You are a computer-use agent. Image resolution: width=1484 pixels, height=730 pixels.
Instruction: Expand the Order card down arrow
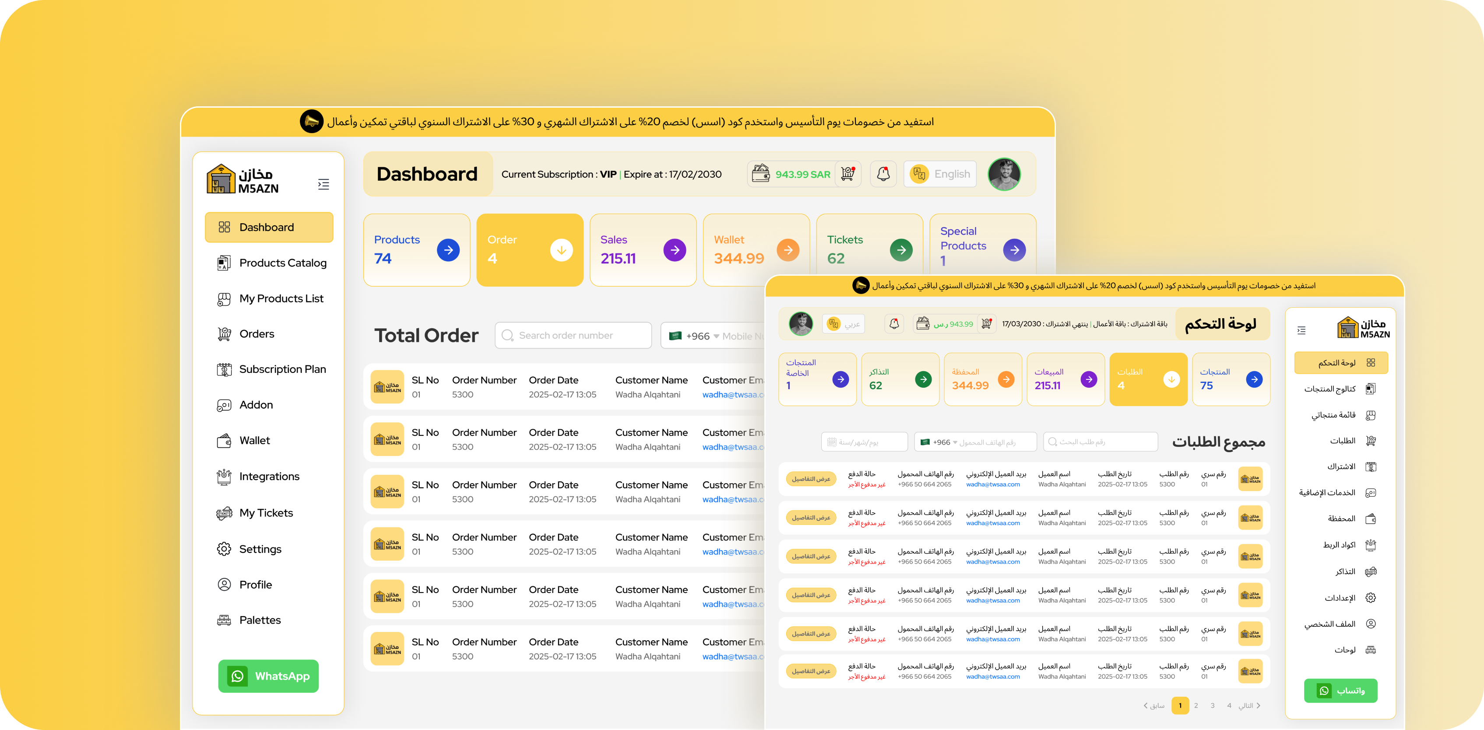(x=561, y=250)
